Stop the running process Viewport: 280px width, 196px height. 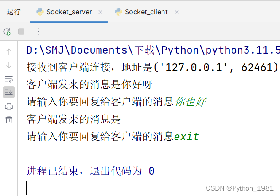21,31
